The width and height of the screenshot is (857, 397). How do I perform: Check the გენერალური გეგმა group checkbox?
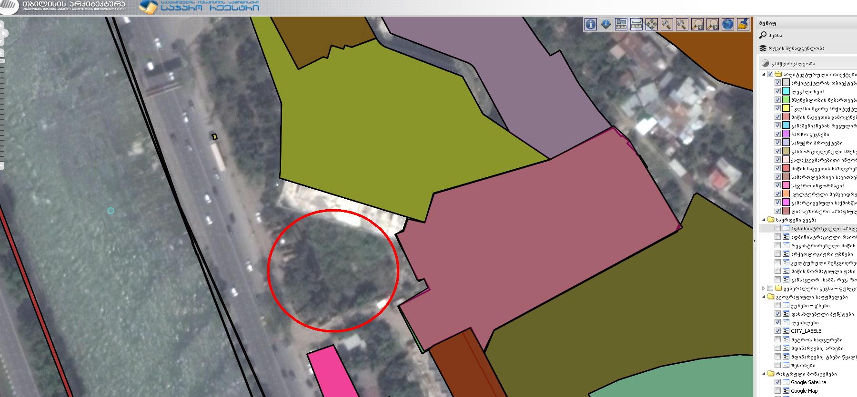point(770,288)
